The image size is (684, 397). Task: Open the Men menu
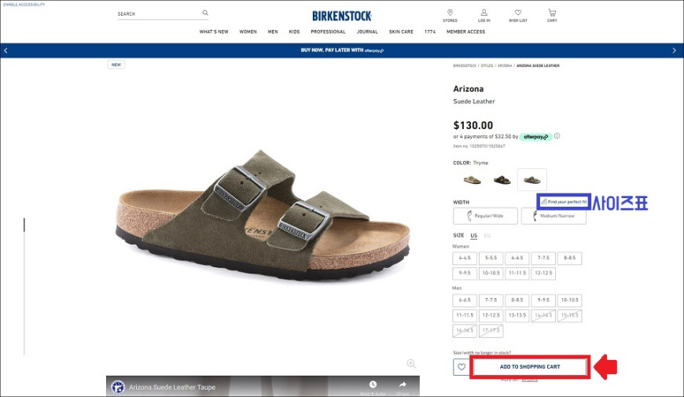pyautogui.click(x=273, y=32)
